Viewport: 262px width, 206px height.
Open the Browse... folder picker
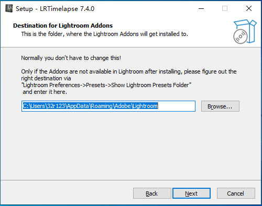pyautogui.click(x=220, y=106)
